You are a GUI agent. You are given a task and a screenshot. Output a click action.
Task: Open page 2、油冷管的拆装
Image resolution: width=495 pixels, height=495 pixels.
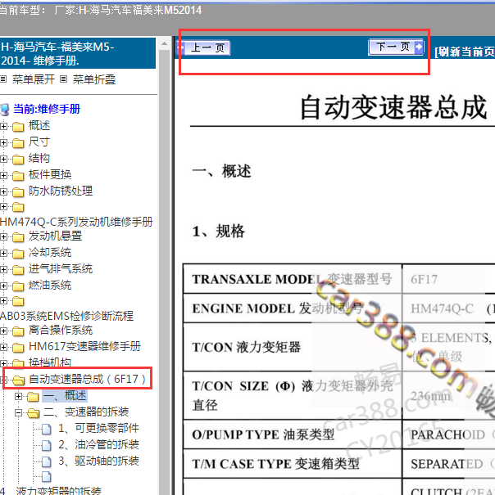click(98, 445)
